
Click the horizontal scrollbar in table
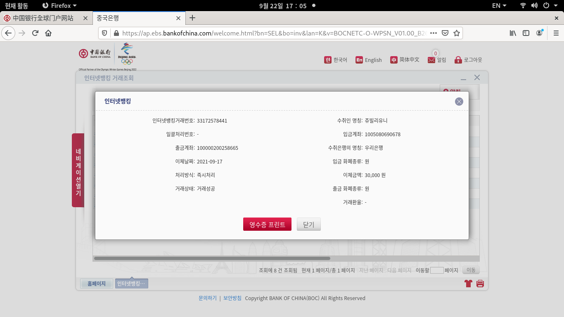(212, 258)
